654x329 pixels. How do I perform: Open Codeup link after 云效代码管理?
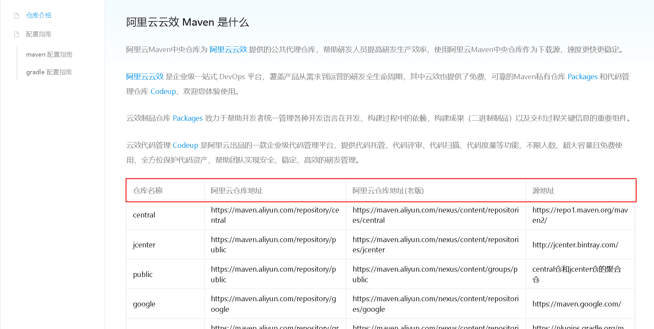click(185, 145)
